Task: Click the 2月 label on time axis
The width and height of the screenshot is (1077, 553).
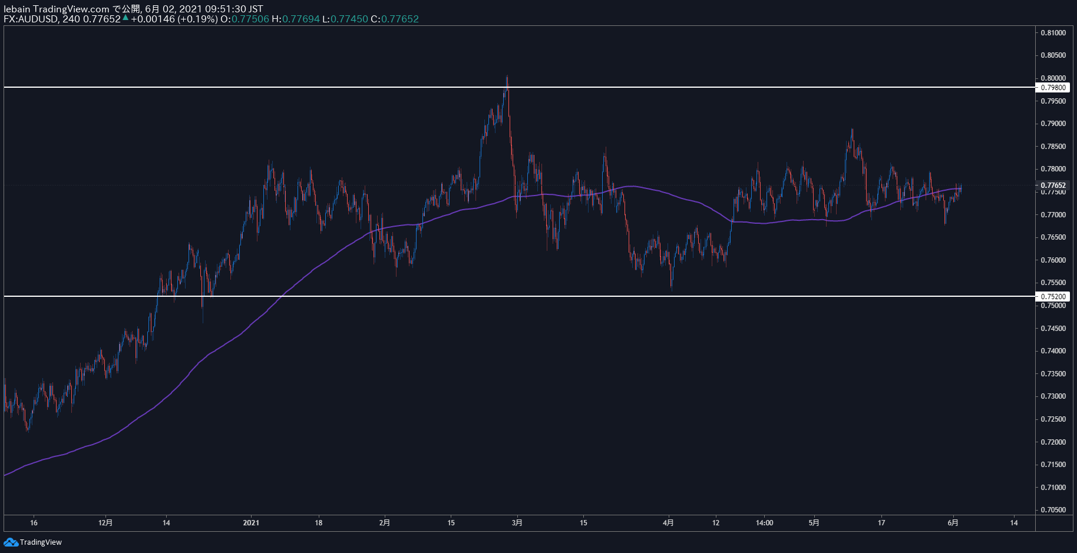Action: tap(385, 523)
